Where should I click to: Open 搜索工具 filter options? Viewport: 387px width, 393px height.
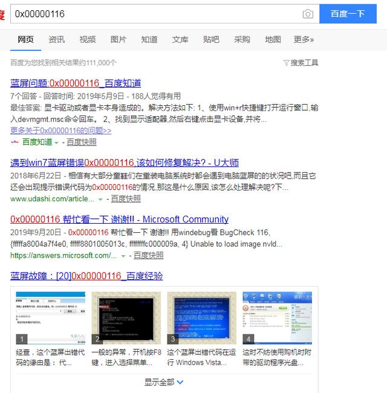click(301, 63)
